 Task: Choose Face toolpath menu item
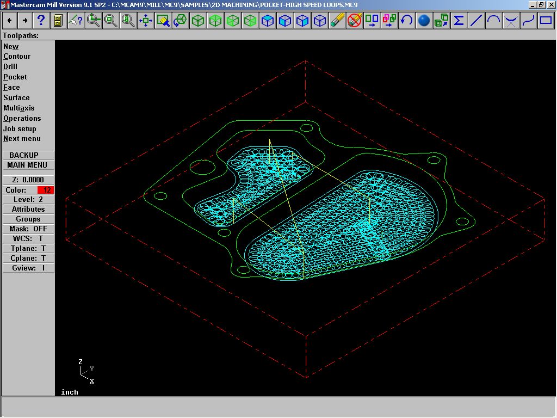(x=11, y=88)
